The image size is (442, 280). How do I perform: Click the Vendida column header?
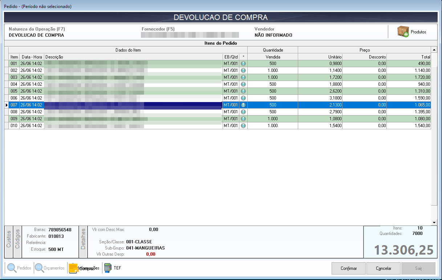273,57
